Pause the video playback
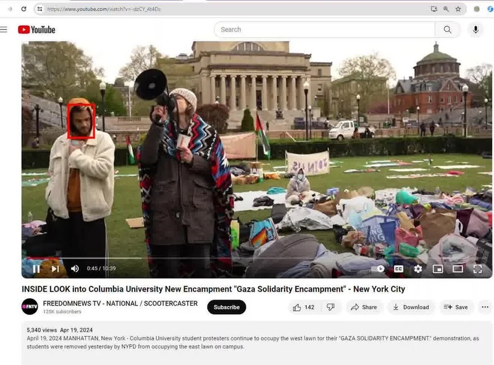This screenshot has width=494, height=365. (x=36, y=269)
